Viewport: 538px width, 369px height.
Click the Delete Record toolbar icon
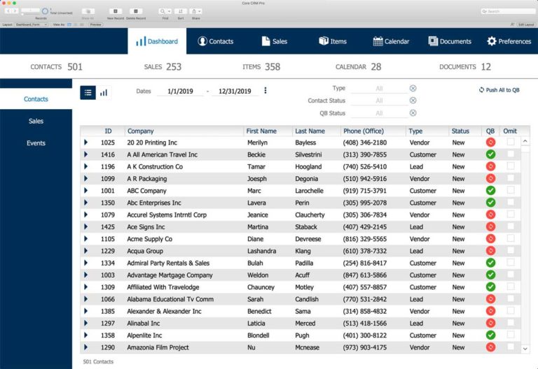135,11
